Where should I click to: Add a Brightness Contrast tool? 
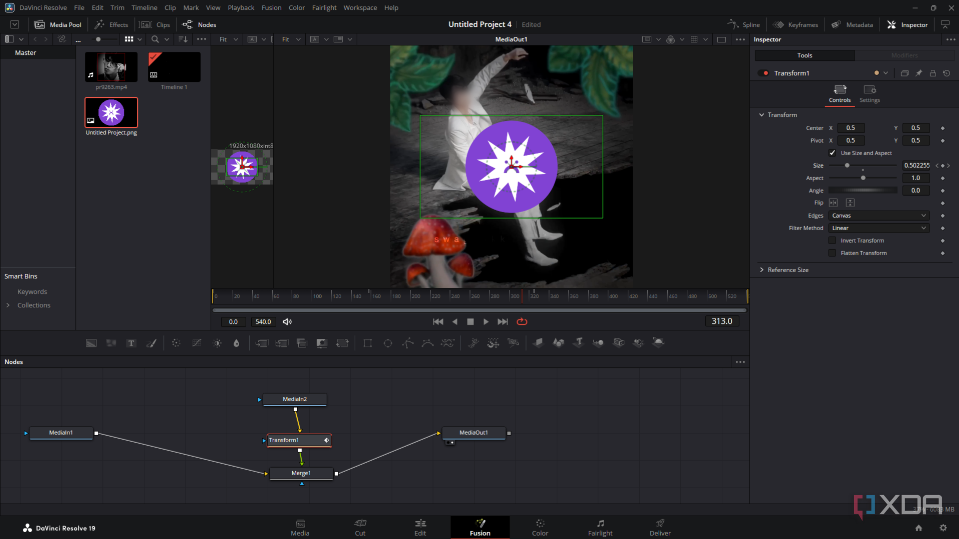[x=217, y=343]
